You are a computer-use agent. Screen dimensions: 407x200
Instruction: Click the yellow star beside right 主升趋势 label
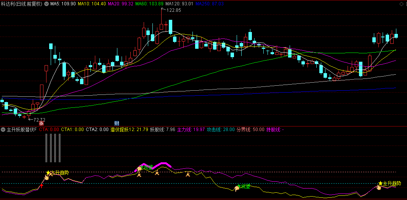coord(380,183)
